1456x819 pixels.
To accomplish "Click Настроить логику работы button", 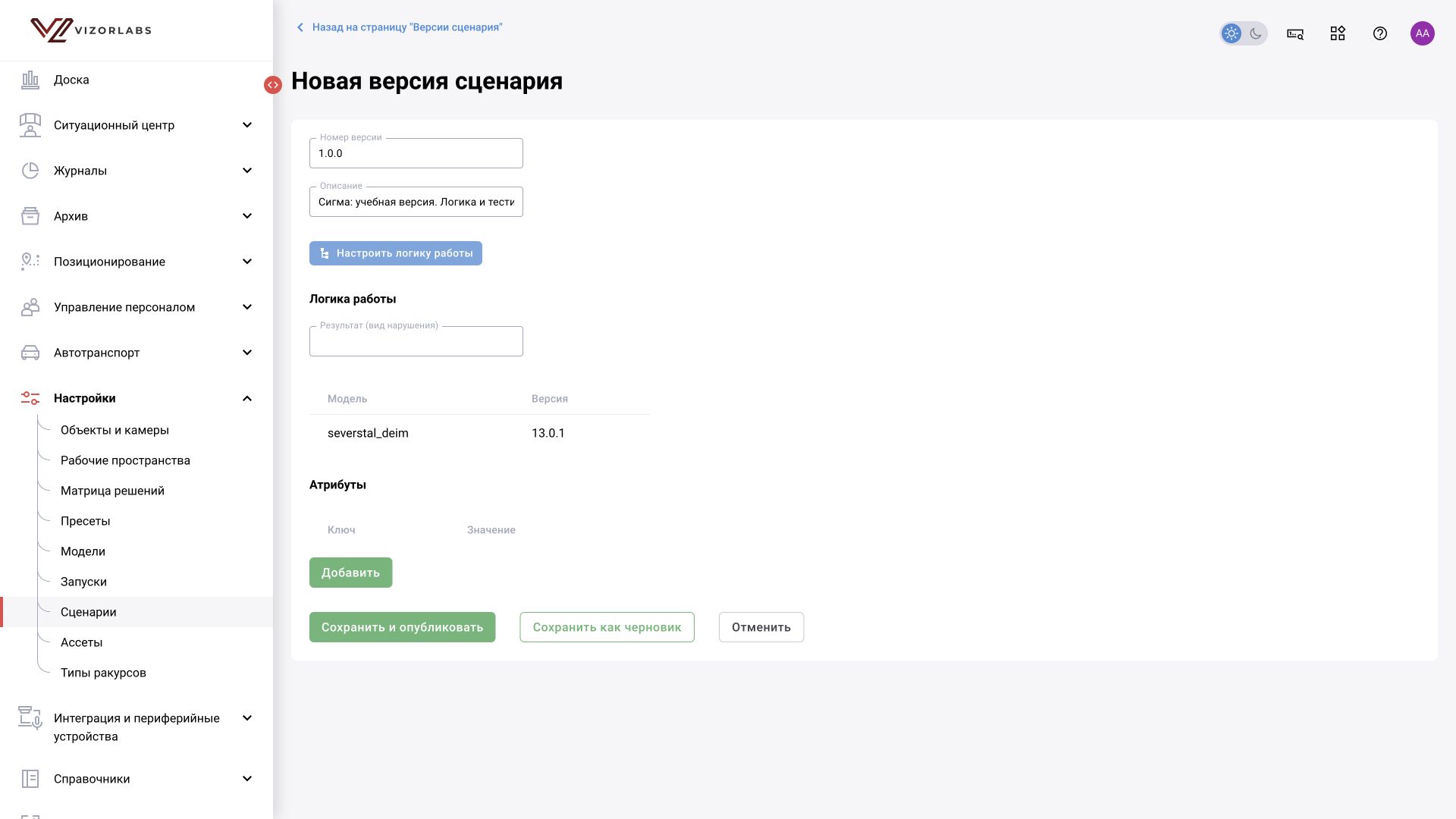I will (396, 253).
